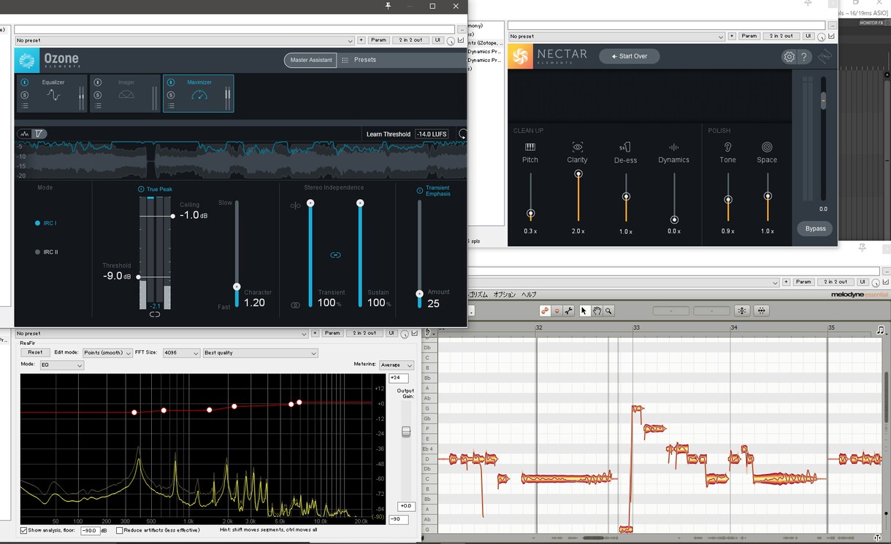Select Melodyne arrow main tool
The width and height of the screenshot is (891, 544).
click(584, 311)
